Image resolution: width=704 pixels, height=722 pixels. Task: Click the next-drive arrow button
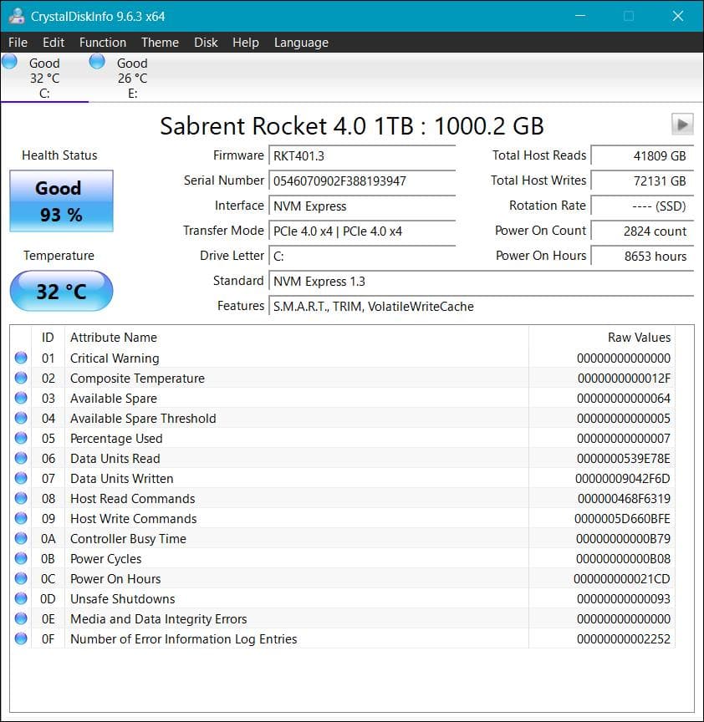(x=682, y=124)
